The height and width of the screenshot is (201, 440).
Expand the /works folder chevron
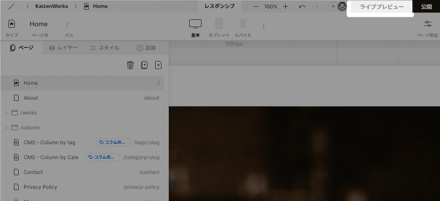point(6,113)
